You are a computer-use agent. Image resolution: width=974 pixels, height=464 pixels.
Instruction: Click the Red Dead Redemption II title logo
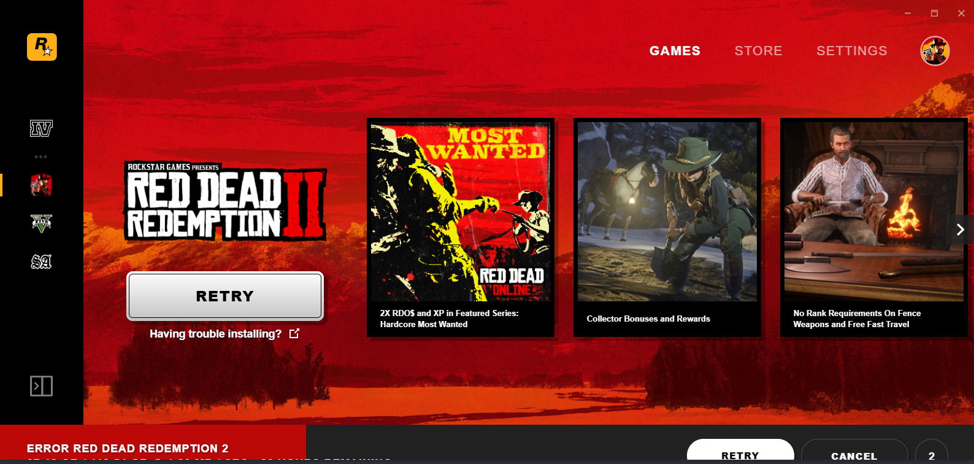point(226,201)
